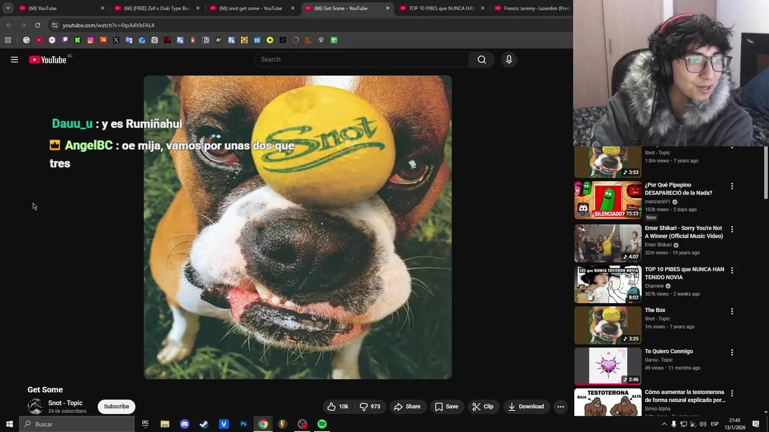Download the Get Some video
Viewport: 769px width, 432px height.
coord(526,406)
